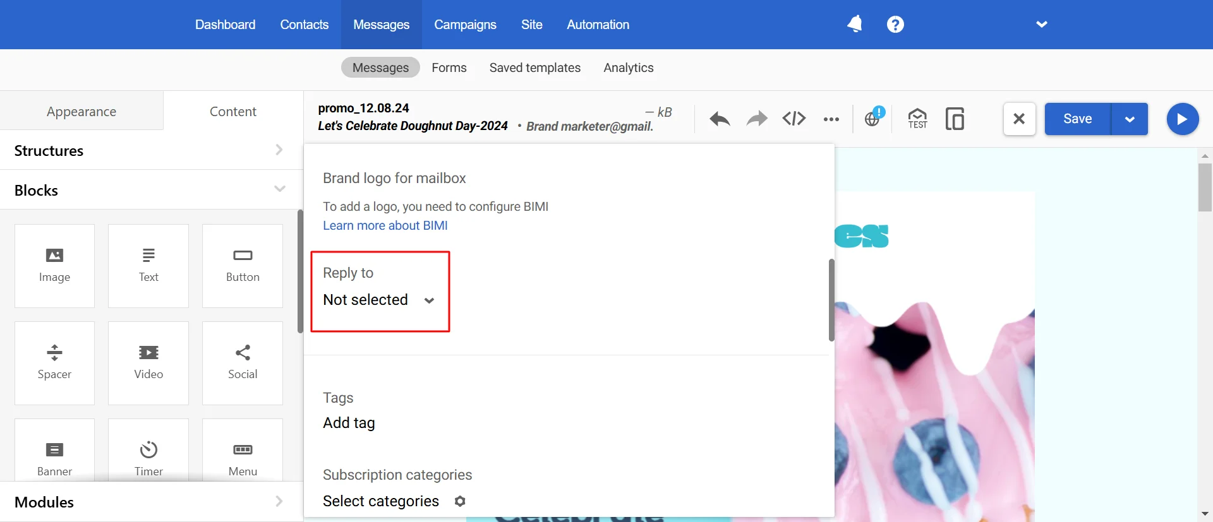The width and height of the screenshot is (1213, 522).
Task: Insert a Button block
Action: [243, 266]
